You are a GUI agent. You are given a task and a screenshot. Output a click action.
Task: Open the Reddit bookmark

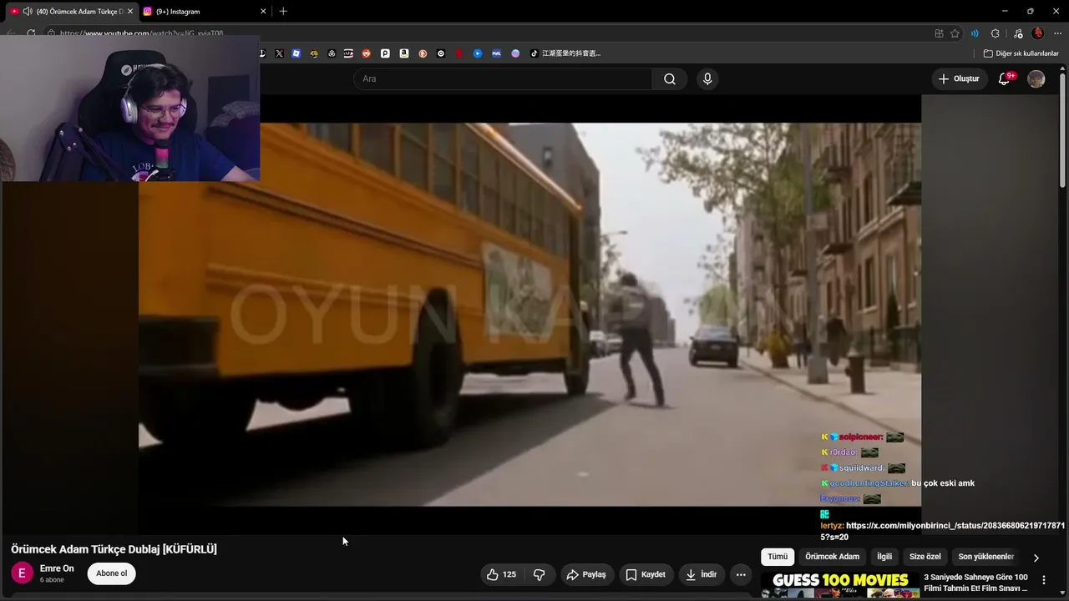366,53
